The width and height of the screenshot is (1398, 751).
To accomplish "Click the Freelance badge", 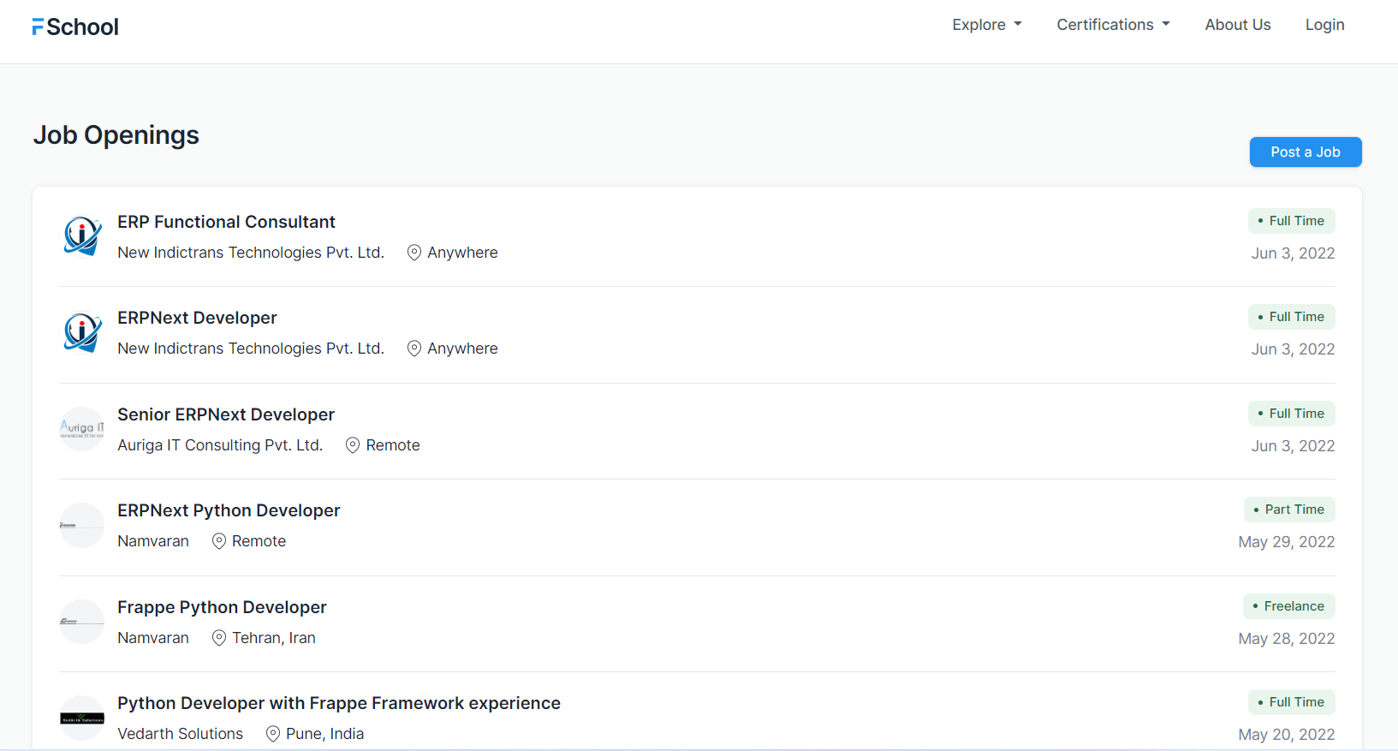I will point(1289,606).
